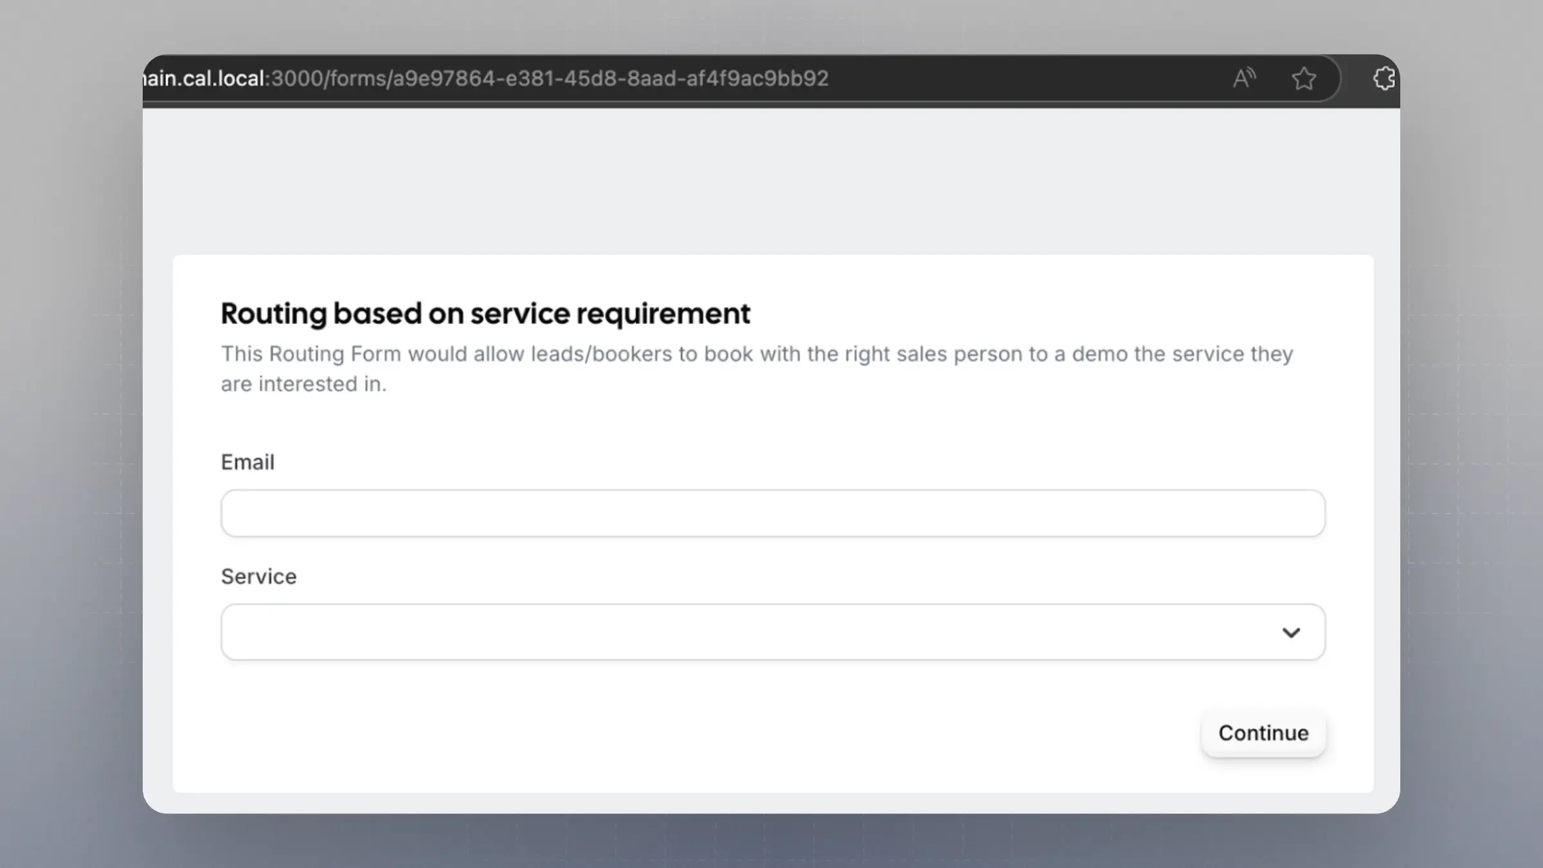Click the word 'Routing' in the heading
The image size is (1543, 868).
274,314
